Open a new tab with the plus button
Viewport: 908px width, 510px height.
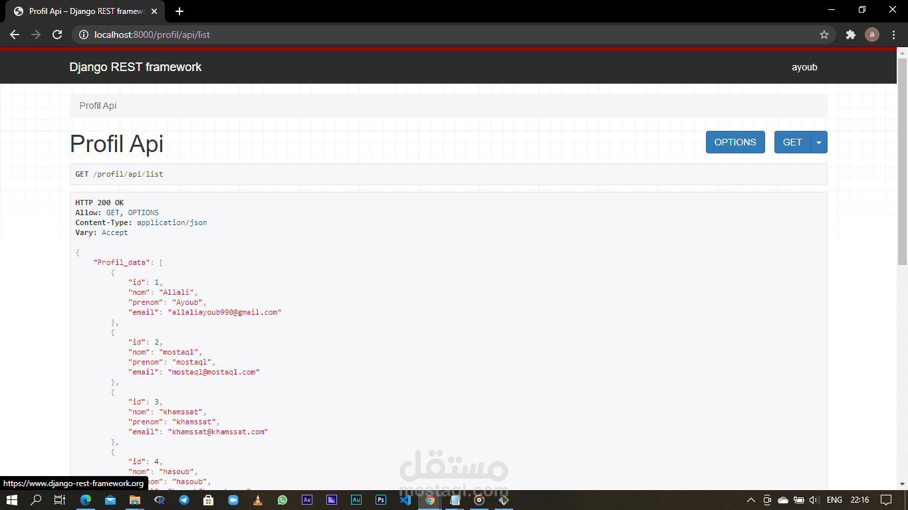tap(179, 11)
